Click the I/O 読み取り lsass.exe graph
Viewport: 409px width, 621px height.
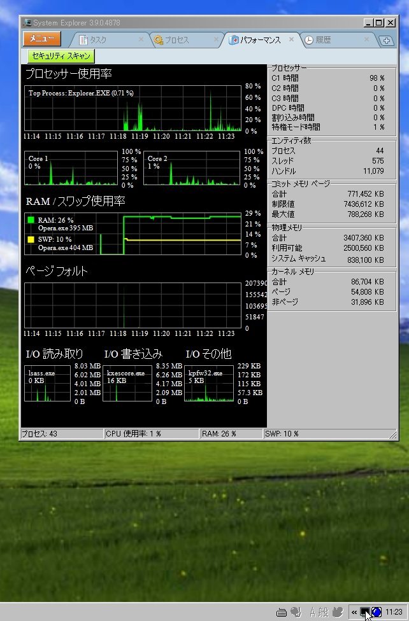(x=47, y=384)
